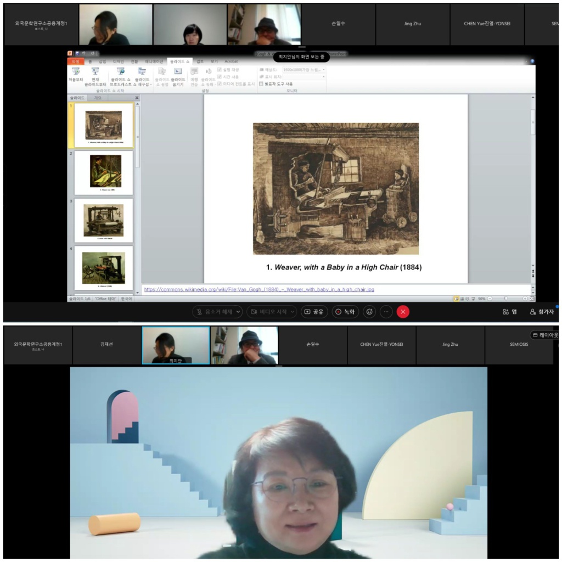Open the 참가자 participants panel

542,312
